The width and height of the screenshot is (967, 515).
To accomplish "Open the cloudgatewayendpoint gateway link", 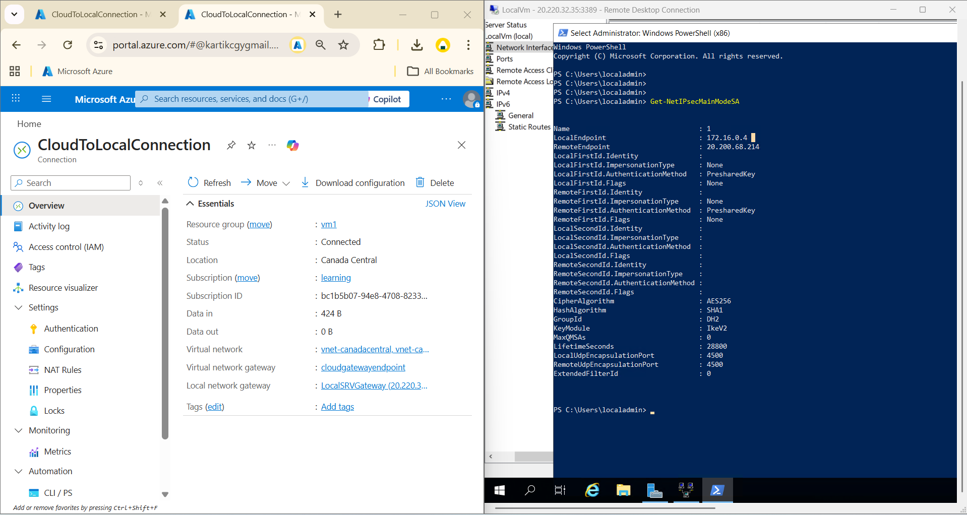I will click(x=363, y=367).
